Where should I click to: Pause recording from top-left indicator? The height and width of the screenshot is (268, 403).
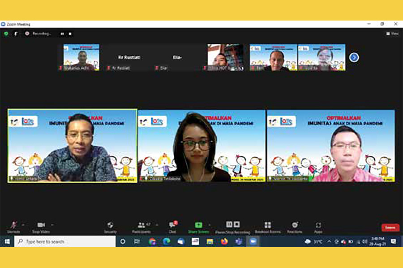62,33
